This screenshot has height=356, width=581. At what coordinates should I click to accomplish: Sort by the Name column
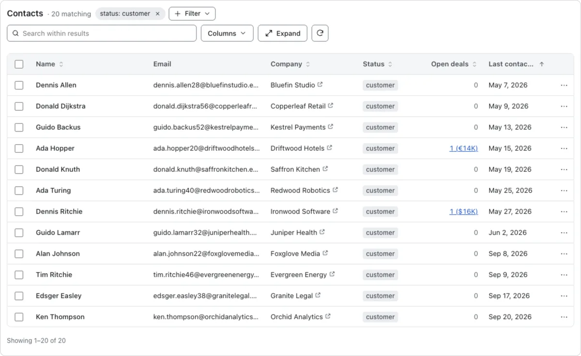click(x=49, y=64)
